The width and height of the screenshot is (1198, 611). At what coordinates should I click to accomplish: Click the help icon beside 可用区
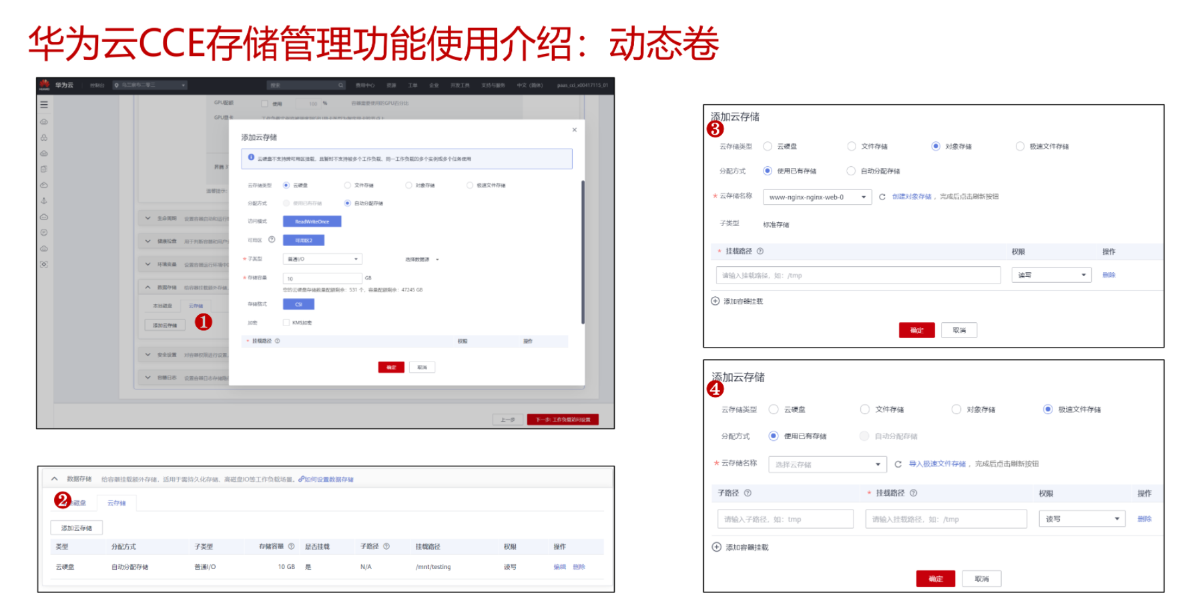[x=272, y=239]
